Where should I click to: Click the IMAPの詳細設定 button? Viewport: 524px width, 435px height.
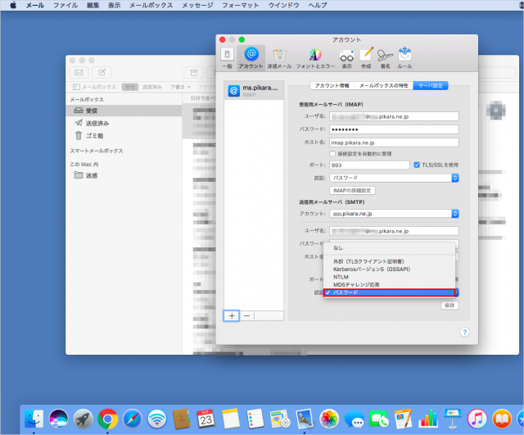coord(351,190)
